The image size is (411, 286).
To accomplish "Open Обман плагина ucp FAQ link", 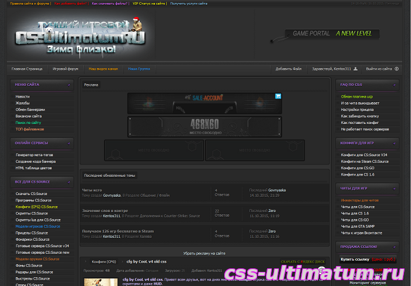I will point(357,97).
